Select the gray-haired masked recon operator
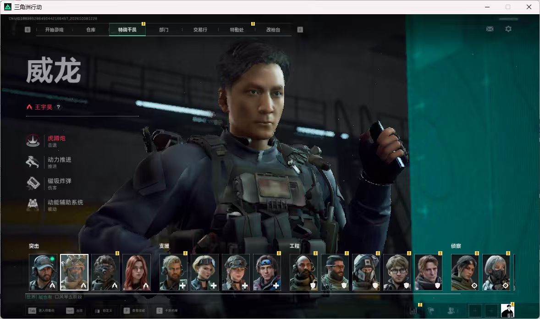The width and height of the screenshot is (540, 319). 496,272
